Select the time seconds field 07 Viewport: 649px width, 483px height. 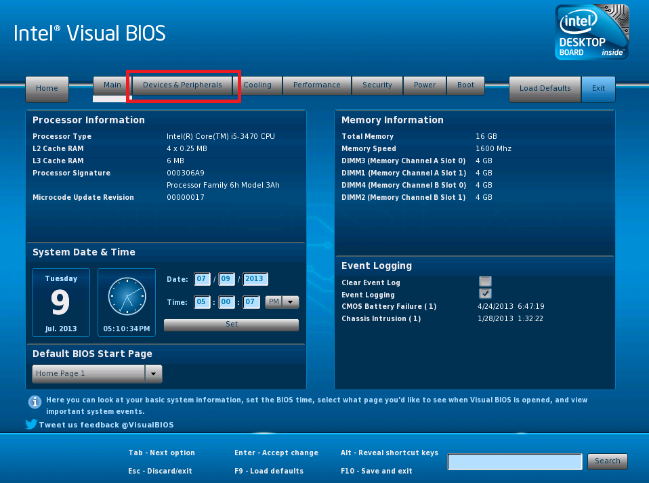click(251, 301)
